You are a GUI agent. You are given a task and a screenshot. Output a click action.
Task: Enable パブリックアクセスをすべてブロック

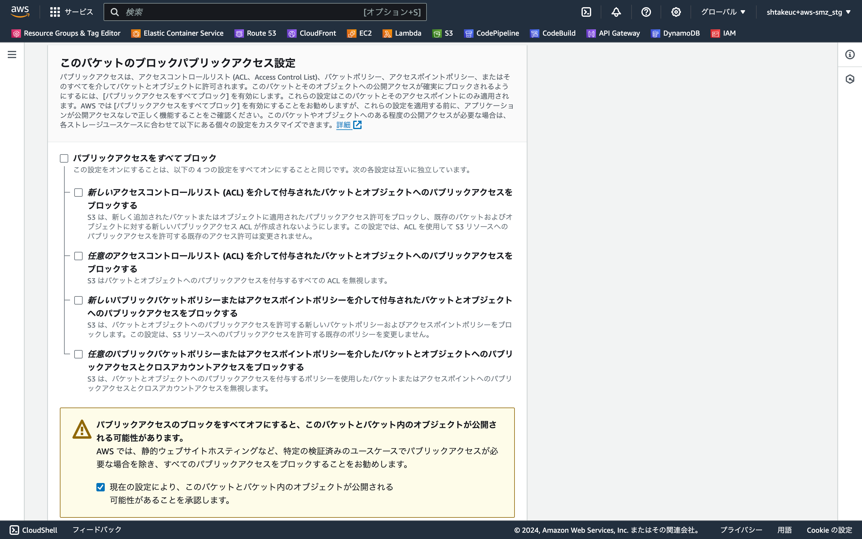click(64, 158)
